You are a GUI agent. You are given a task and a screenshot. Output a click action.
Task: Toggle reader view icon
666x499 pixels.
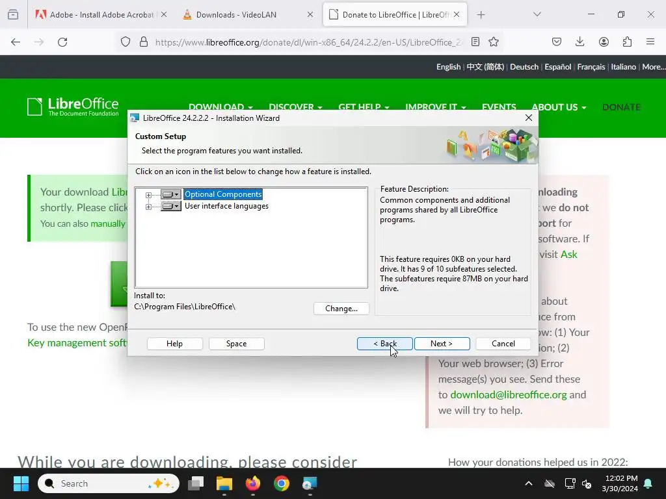click(475, 42)
